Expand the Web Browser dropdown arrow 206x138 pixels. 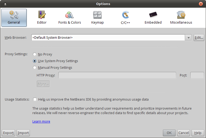pos(188,38)
